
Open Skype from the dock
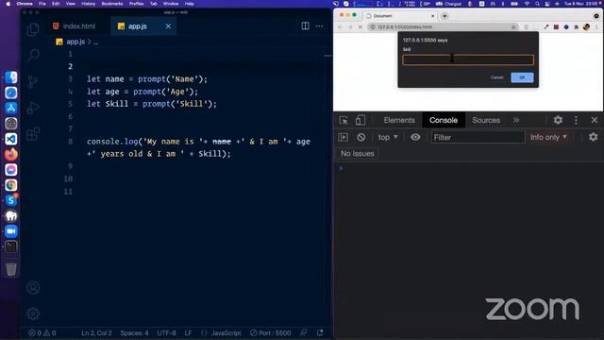11,200
